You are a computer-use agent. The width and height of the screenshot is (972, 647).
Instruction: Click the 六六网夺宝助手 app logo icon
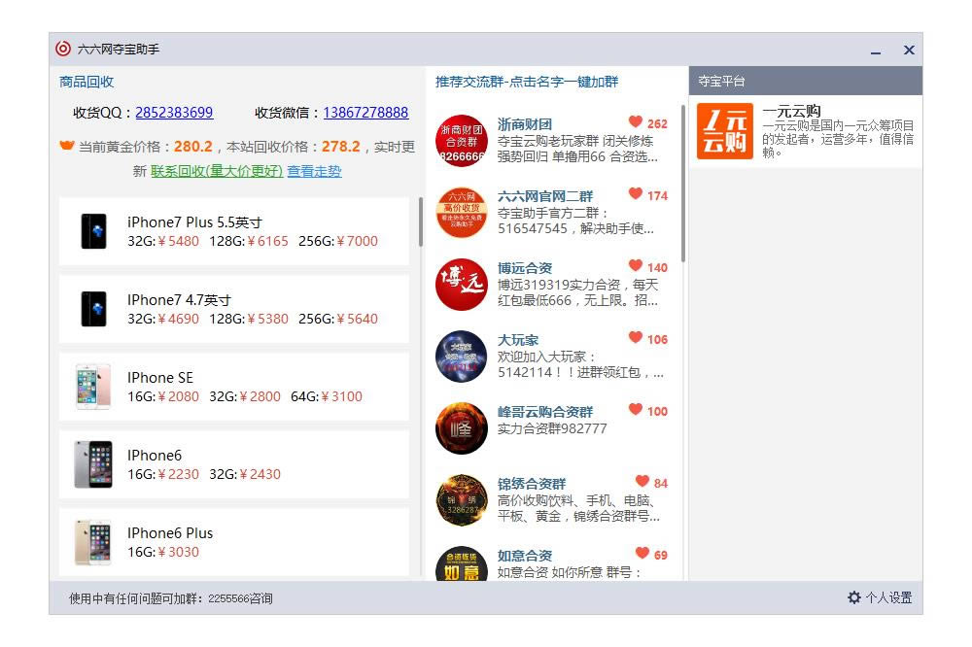click(x=63, y=49)
